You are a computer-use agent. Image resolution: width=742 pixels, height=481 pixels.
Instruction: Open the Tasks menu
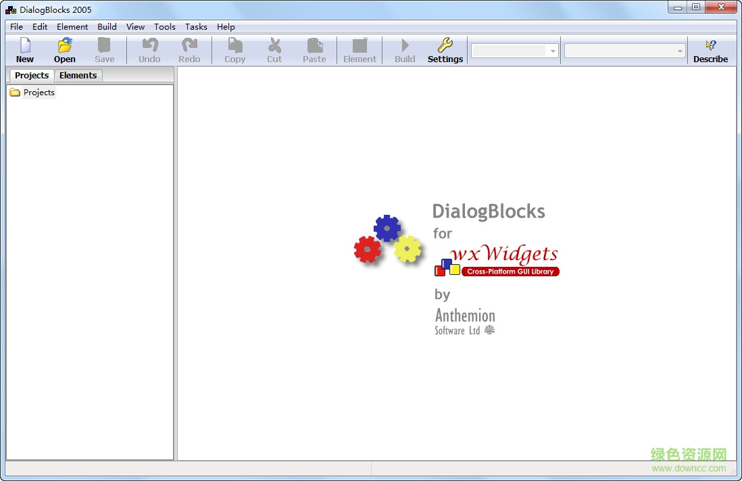[x=196, y=26]
